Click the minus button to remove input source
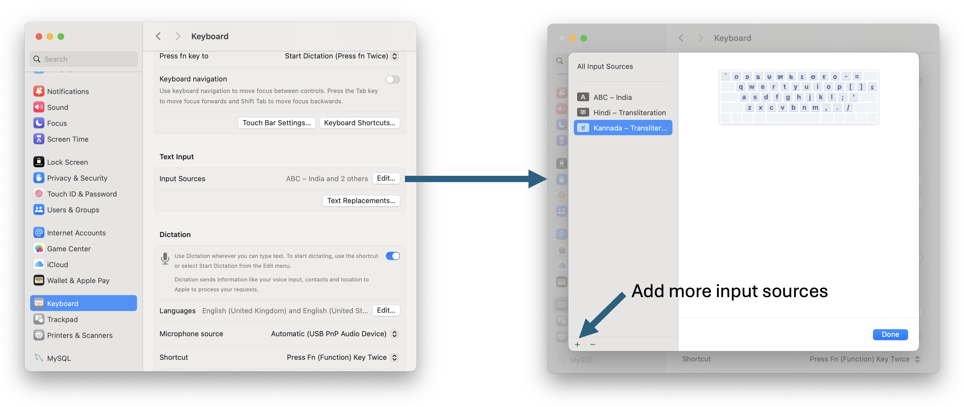 tap(593, 344)
